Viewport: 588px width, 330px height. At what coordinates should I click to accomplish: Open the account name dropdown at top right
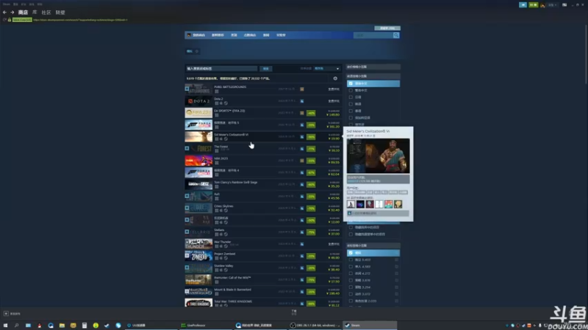pos(553,5)
